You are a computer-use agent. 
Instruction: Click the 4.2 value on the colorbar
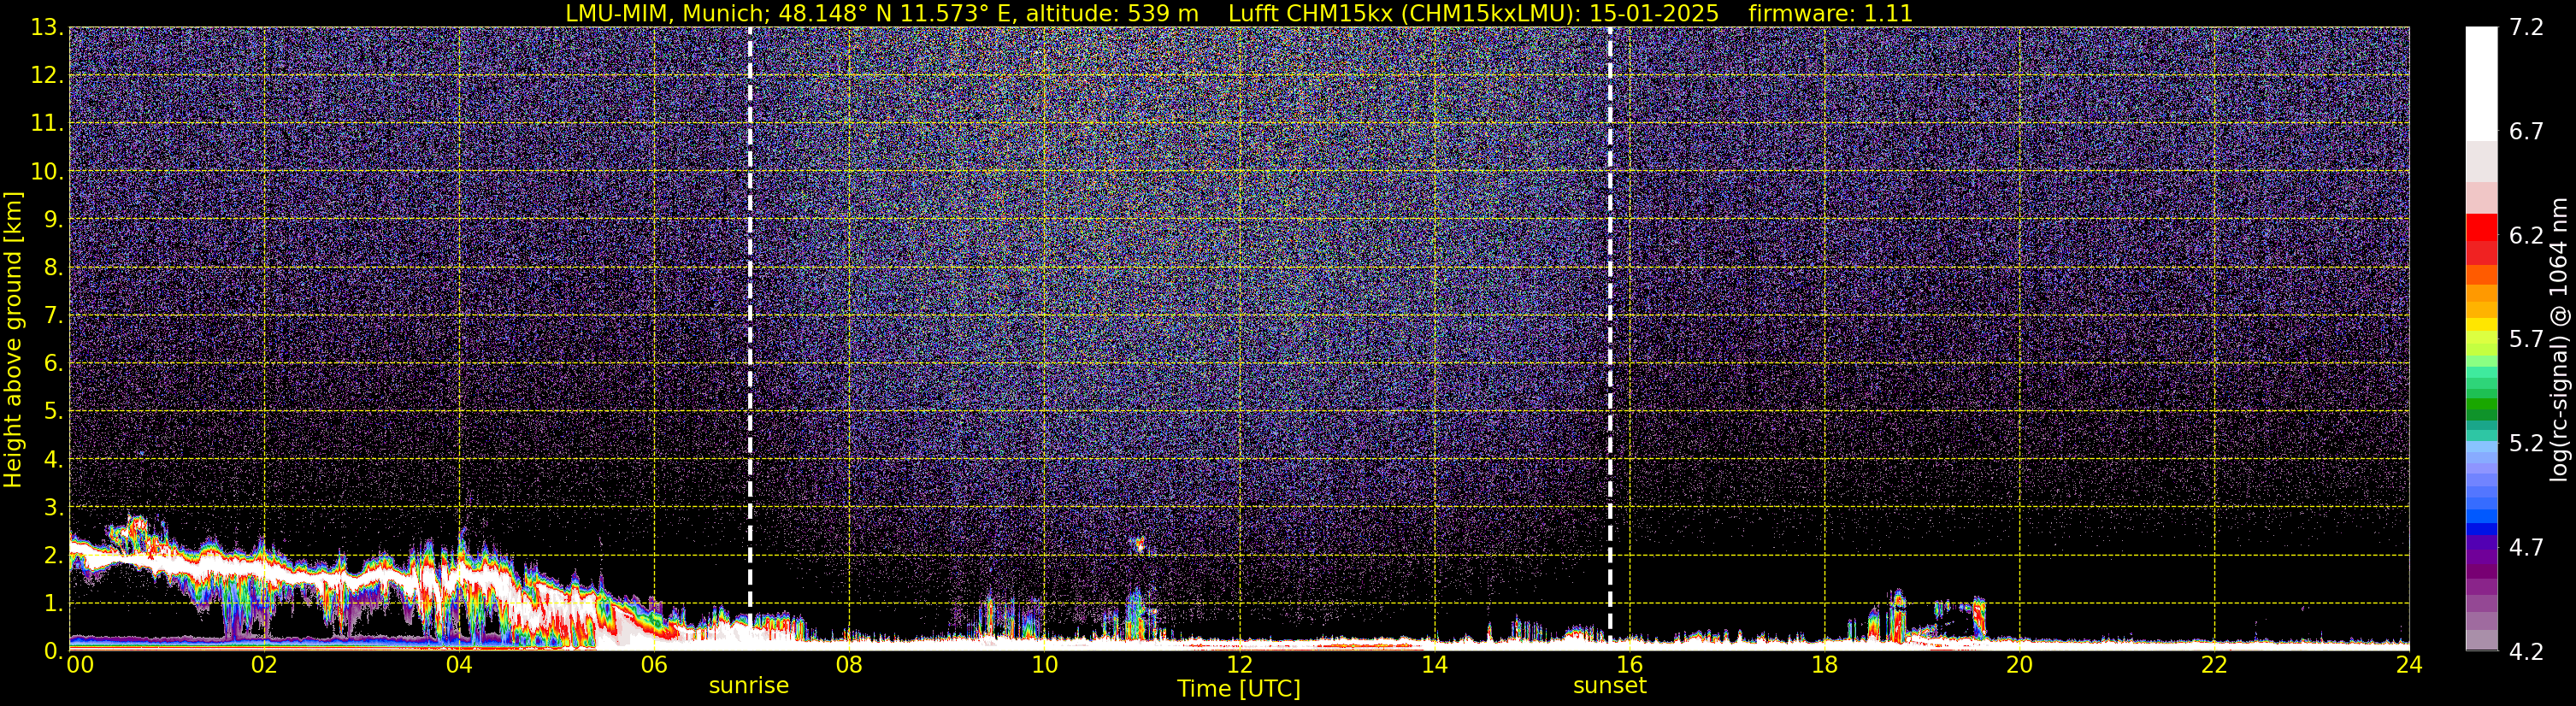point(2526,651)
